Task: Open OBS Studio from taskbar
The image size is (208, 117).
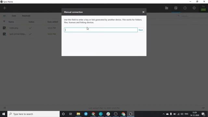Action: click(x=116, y=114)
